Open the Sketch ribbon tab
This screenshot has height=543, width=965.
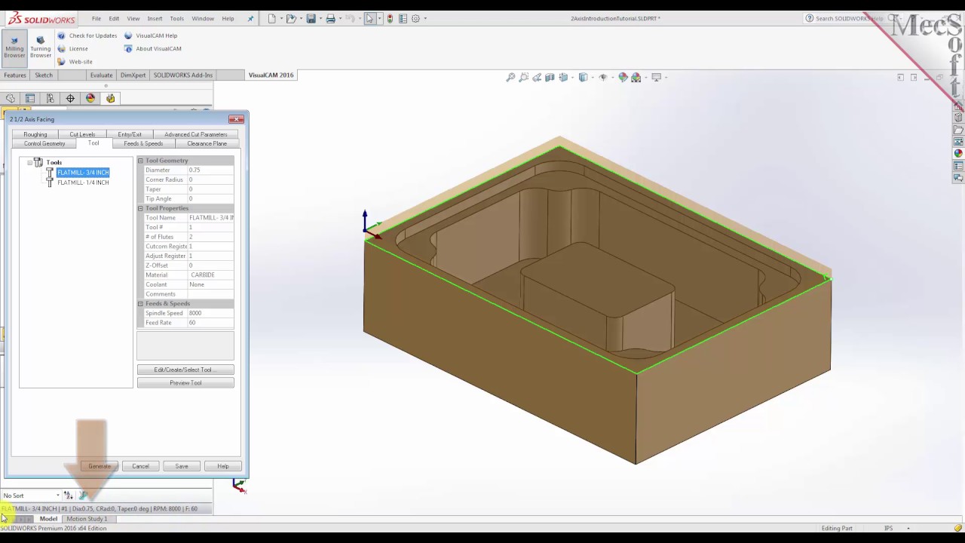click(x=44, y=75)
